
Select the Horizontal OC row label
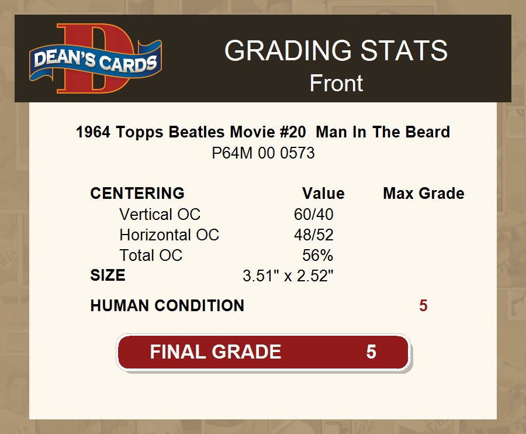tap(169, 235)
